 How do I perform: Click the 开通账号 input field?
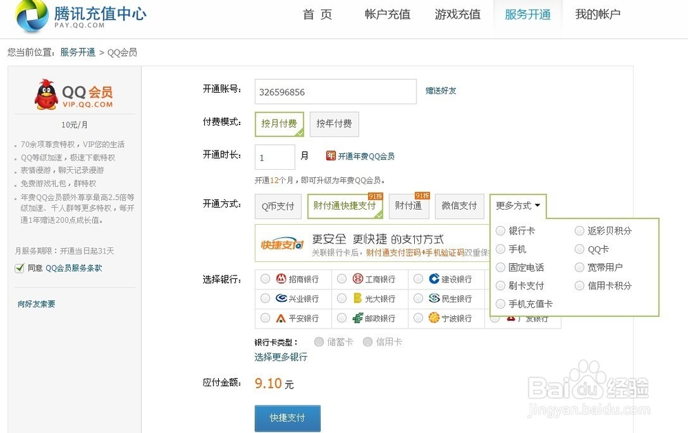point(336,91)
